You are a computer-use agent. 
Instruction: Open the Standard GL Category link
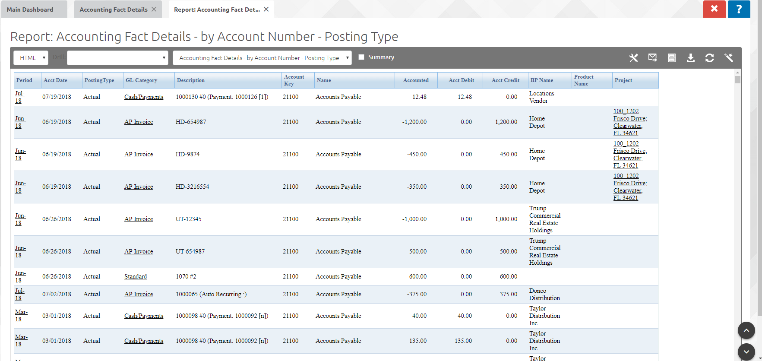click(136, 276)
